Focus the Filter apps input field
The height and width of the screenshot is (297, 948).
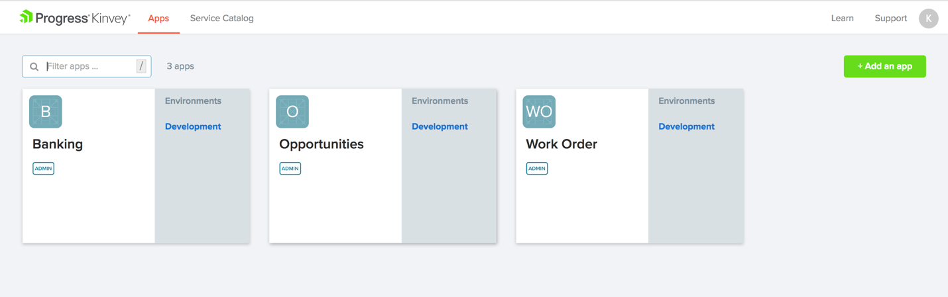[x=89, y=66]
